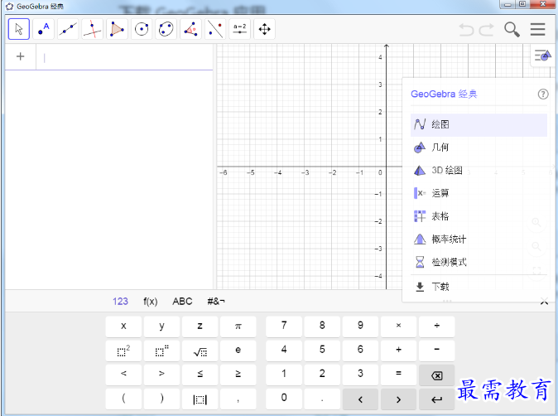Switch keyboard to ABC tab
Viewport: 558px width, 416px height.
tap(182, 302)
